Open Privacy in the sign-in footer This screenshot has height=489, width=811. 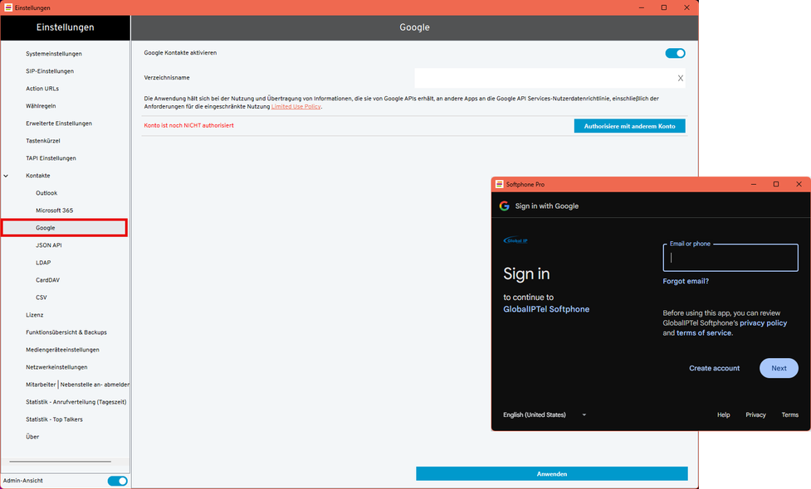click(x=755, y=414)
